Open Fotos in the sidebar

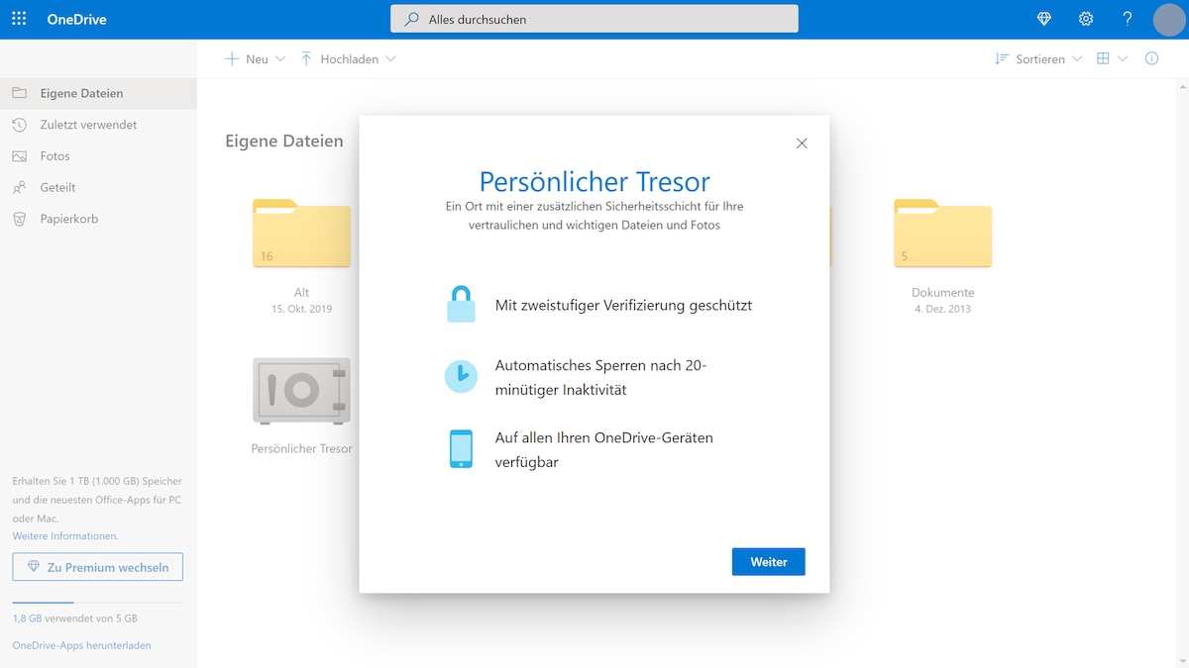[58, 155]
